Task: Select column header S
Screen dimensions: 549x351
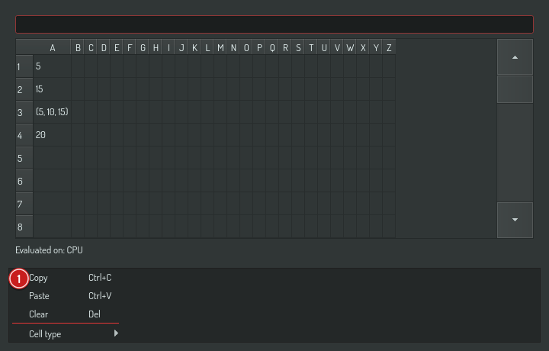Action: pyautogui.click(x=298, y=47)
